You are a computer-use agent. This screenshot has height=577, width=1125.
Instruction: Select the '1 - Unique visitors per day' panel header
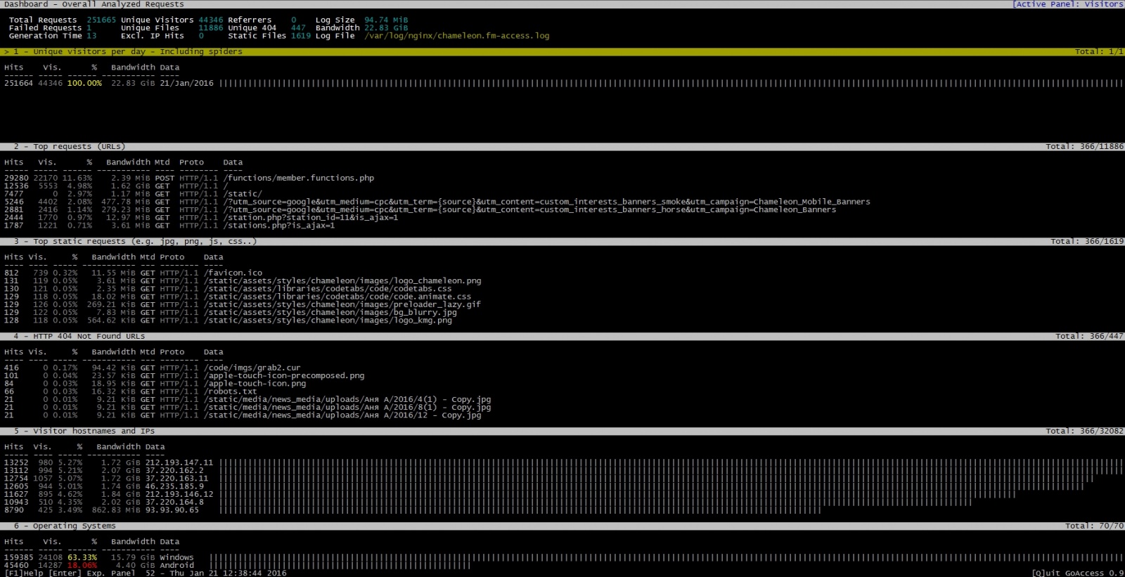(562, 52)
